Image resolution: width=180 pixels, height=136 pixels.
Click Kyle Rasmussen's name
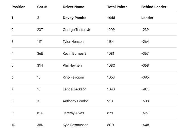coord(75,125)
